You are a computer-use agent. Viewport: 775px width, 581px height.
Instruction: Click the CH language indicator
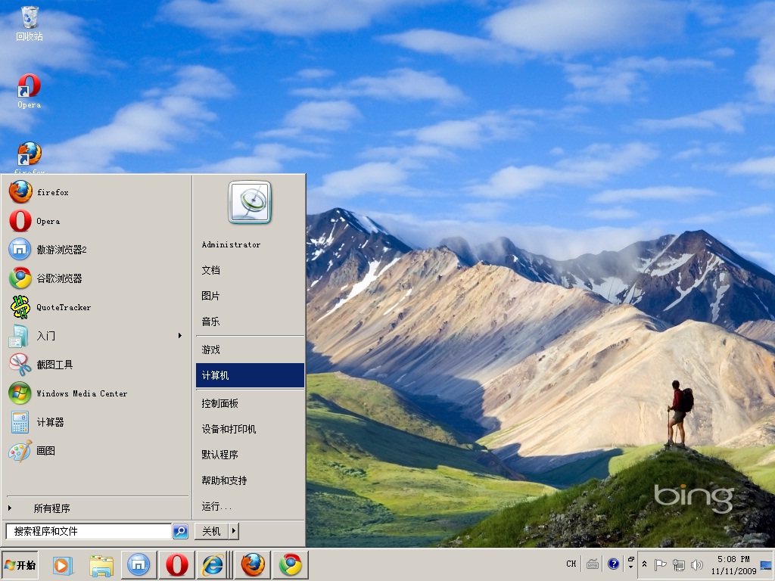(x=571, y=564)
